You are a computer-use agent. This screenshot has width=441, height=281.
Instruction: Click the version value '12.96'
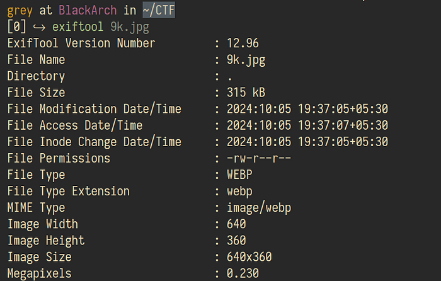(243, 43)
